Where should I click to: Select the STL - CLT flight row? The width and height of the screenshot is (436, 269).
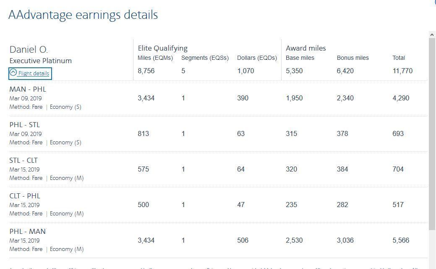tap(218, 169)
